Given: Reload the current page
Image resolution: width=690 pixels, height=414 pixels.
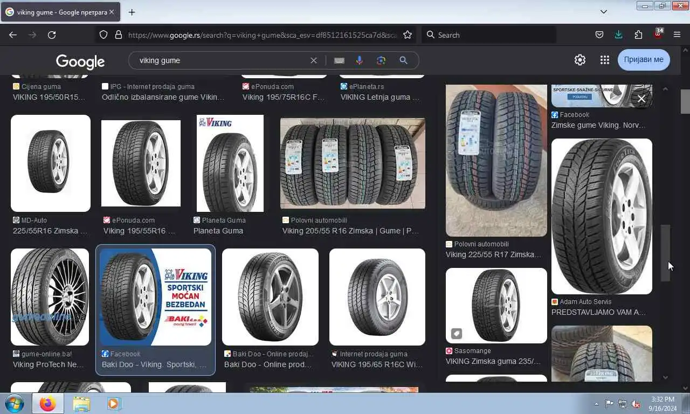Looking at the screenshot, I should coord(52,35).
